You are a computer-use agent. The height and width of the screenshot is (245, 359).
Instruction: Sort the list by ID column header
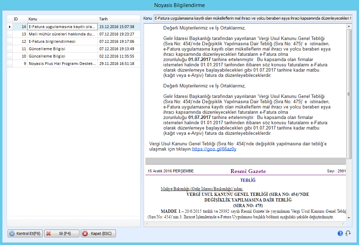point(20,19)
